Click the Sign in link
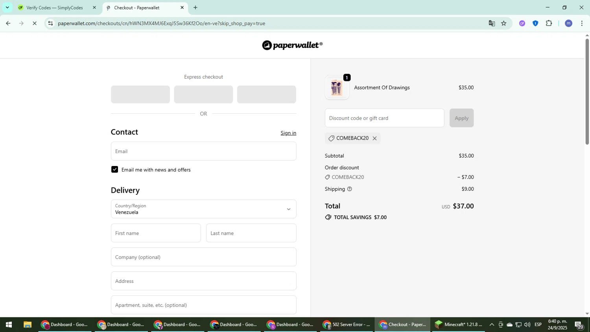 tap(288, 133)
